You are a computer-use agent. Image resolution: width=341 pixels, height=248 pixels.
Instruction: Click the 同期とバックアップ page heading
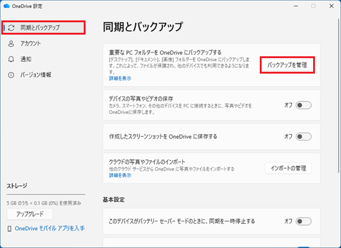point(143,27)
